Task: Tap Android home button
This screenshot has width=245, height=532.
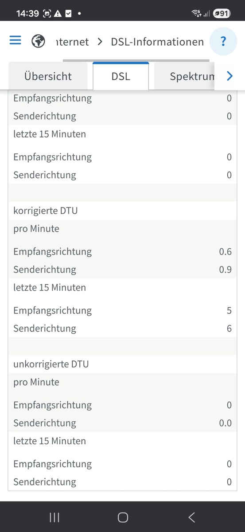Action: click(x=123, y=517)
